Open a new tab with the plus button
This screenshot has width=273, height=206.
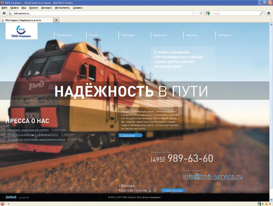(56, 20)
